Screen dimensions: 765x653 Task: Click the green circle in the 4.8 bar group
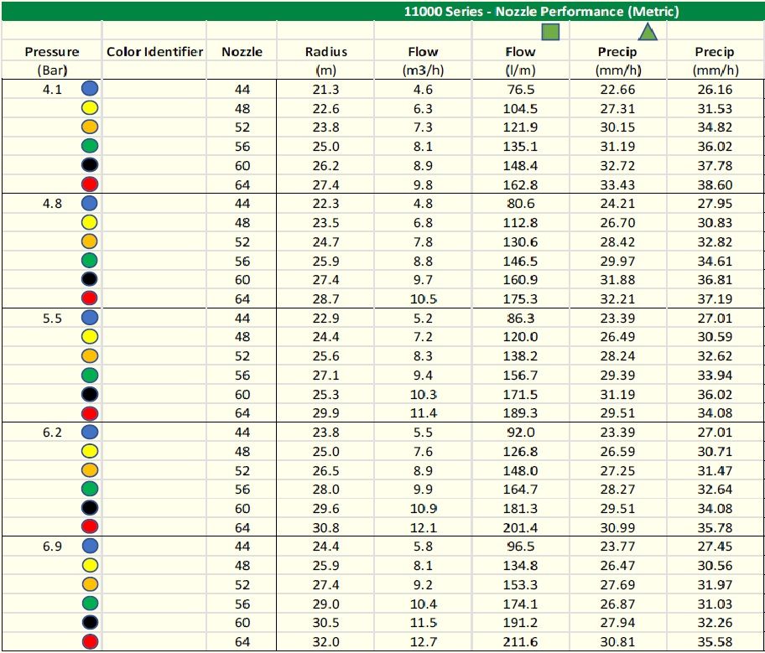tap(90, 261)
